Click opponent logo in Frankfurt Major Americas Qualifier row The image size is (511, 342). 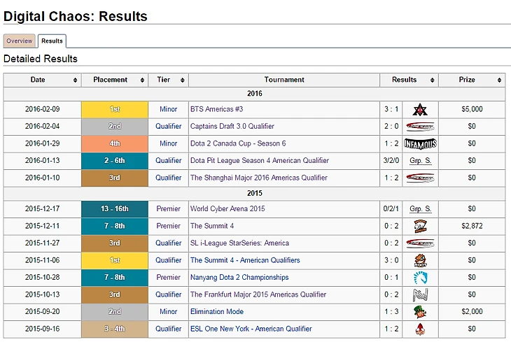pyautogui.click(x=420, y=294)
